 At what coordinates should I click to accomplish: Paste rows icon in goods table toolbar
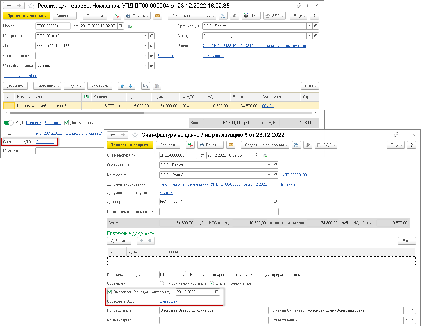157,86
